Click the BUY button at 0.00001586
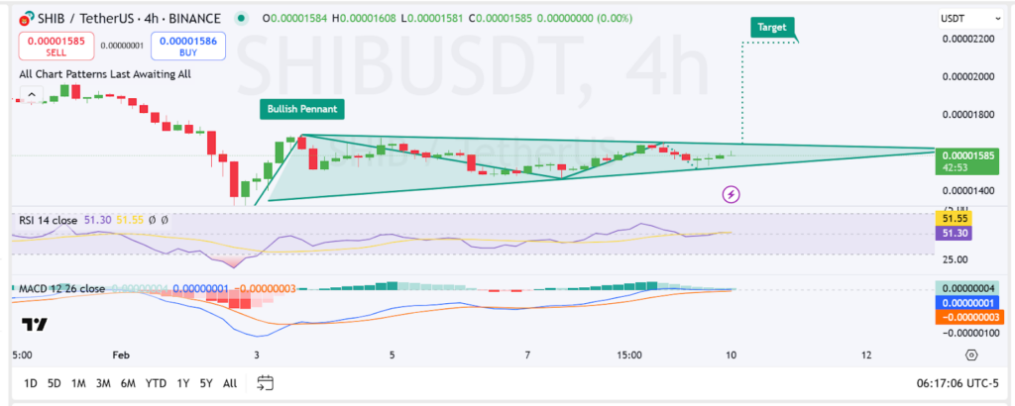 point(187,47)
